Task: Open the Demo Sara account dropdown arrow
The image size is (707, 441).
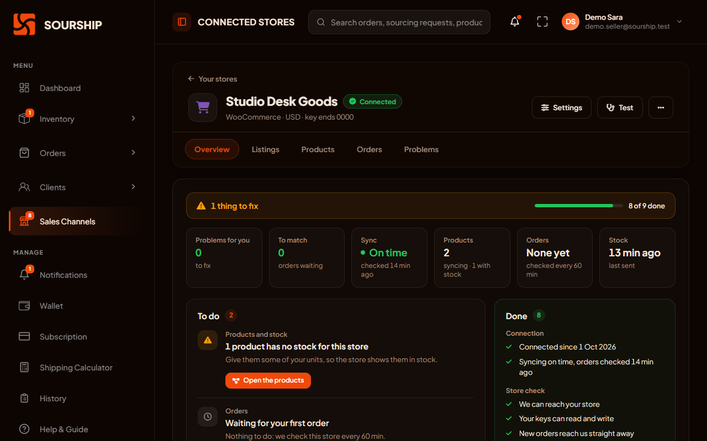Action: (679, 22)
